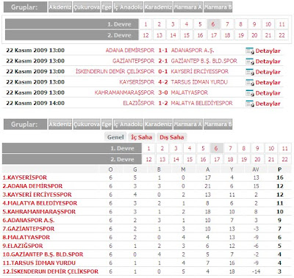Open 7.GAZİANTEPSPOR in the standings table
This screenshot has height=278, width=294.
pos(29,229)
